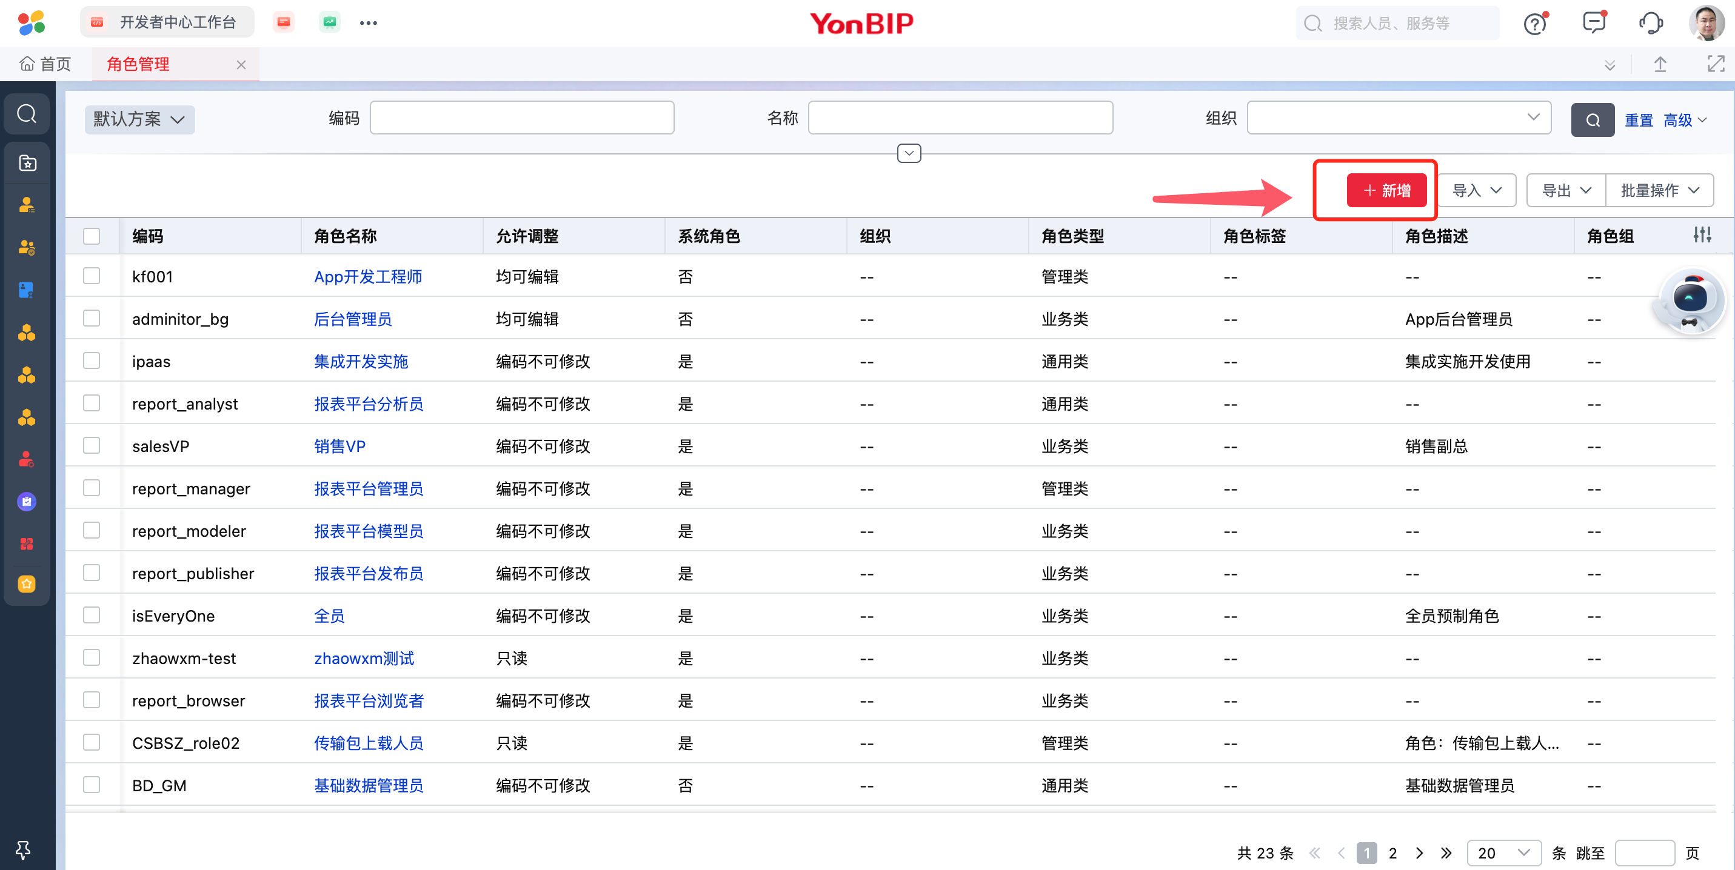The height and width of the screenshot is (870, 1735).
Task: Open the App开发工程师 role link
Action: coord(368,276)
